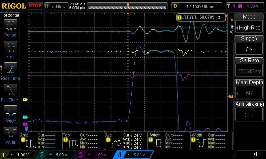The image size is (266, 159).
Task: Click the Acquire menu label
Action: click(x=231, y=26)
